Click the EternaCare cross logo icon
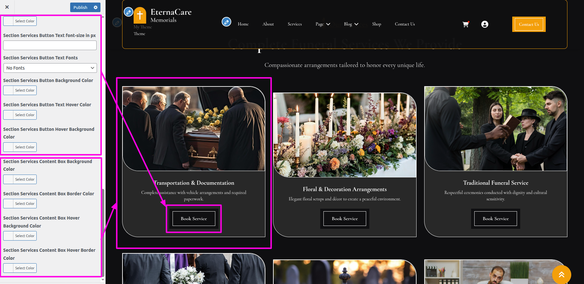Image resolution: width=584 pixels, height=284 pixels. 140,15
